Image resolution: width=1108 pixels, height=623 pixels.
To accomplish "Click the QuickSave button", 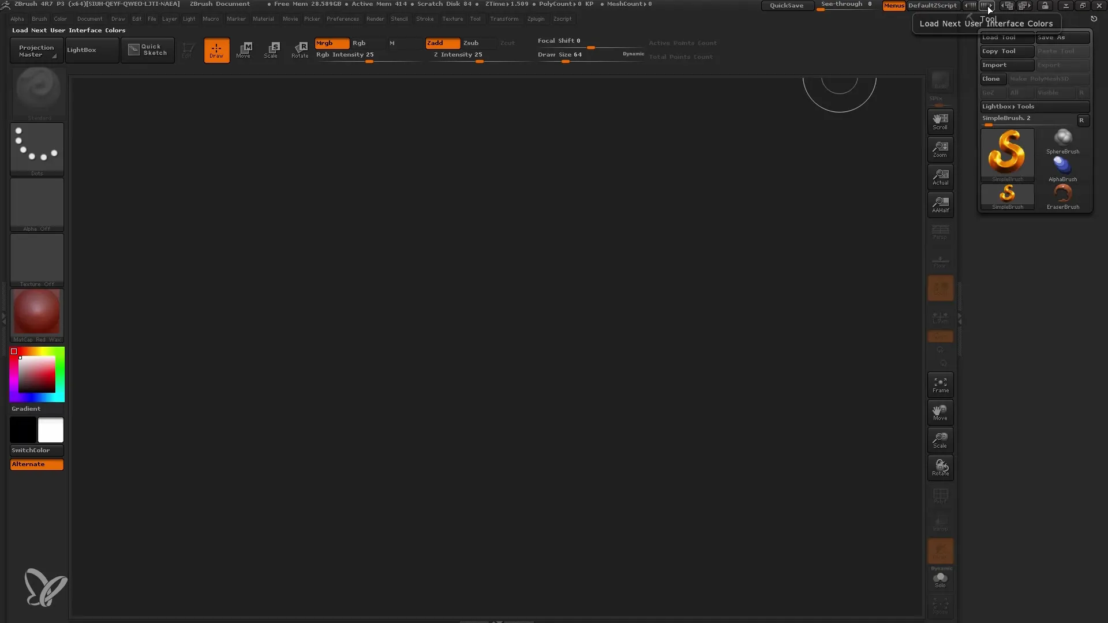I will (x=786, y=5).
